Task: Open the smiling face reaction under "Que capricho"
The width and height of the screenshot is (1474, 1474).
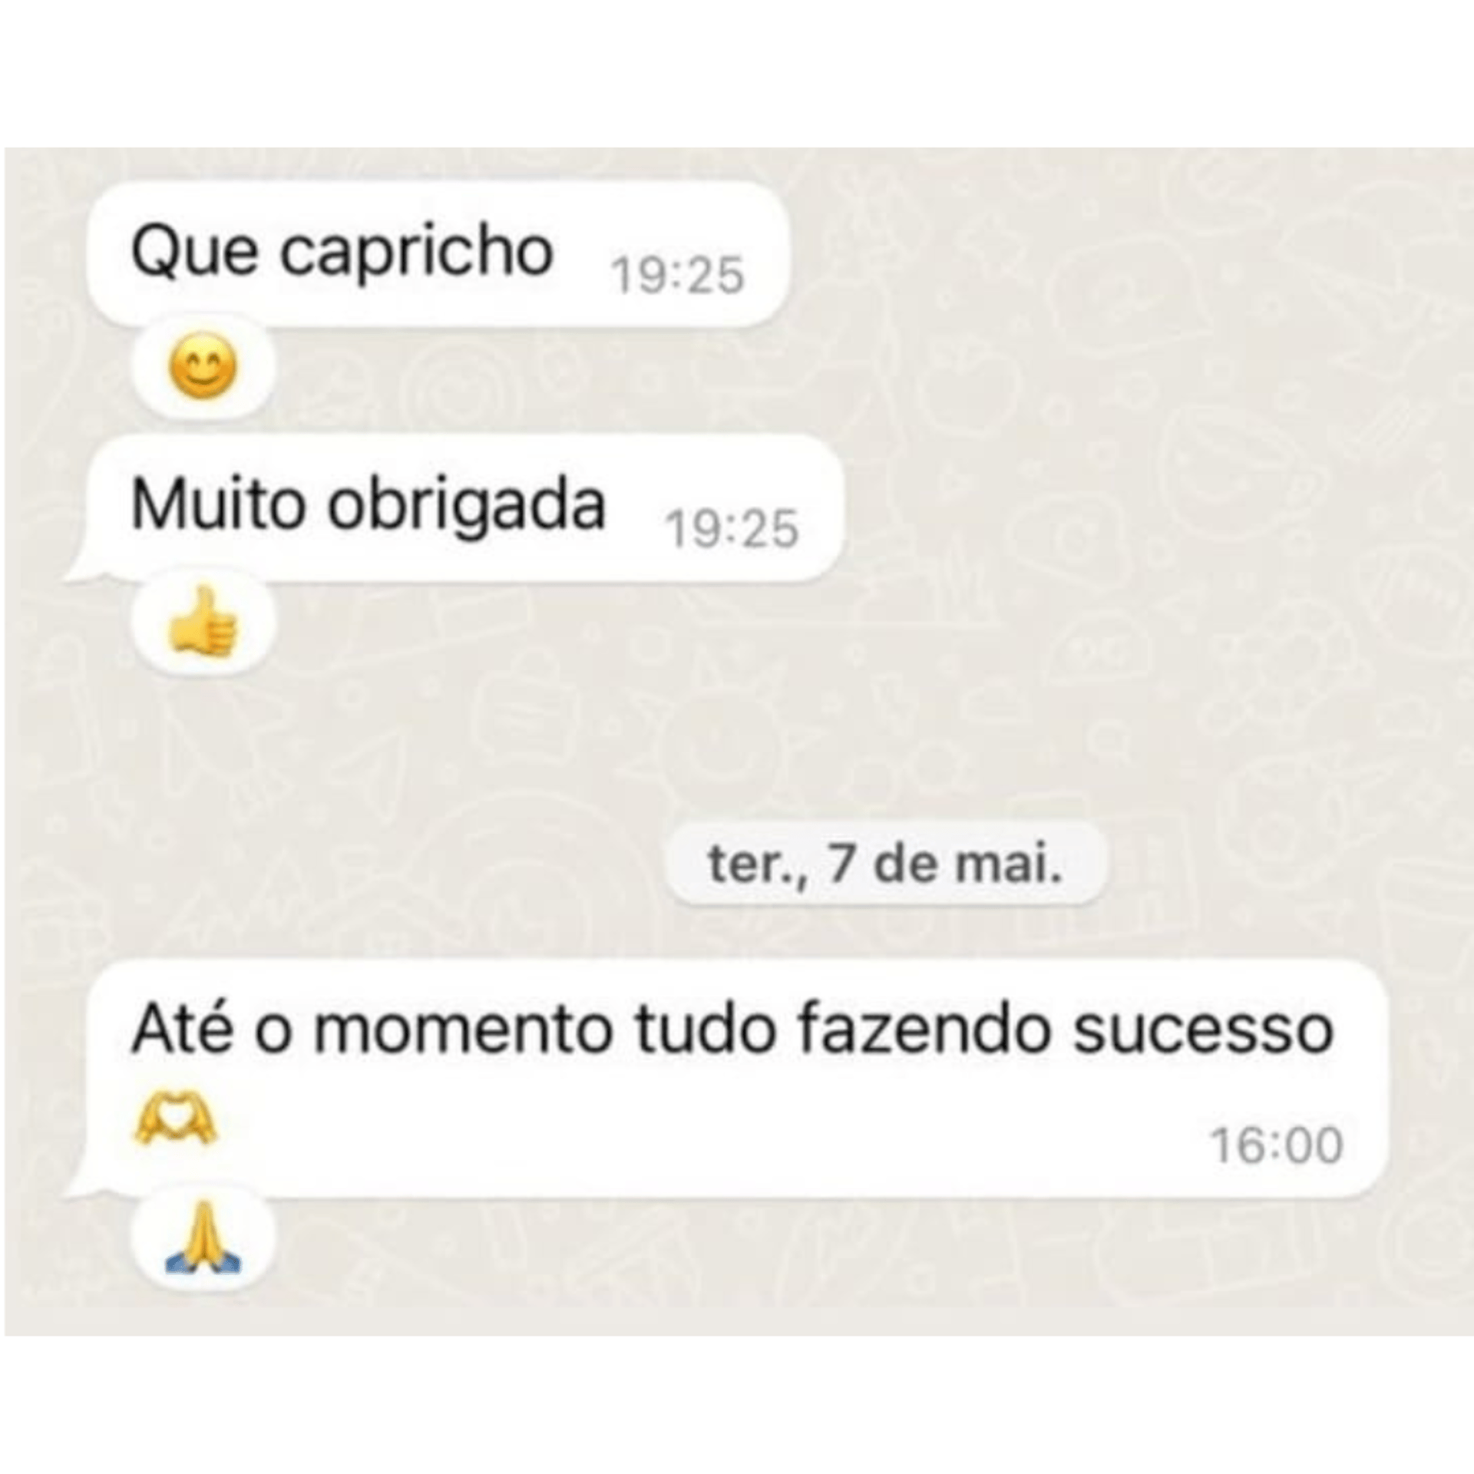Action: [203, 369]
